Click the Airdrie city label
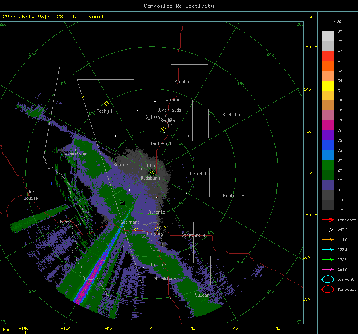 157,212
